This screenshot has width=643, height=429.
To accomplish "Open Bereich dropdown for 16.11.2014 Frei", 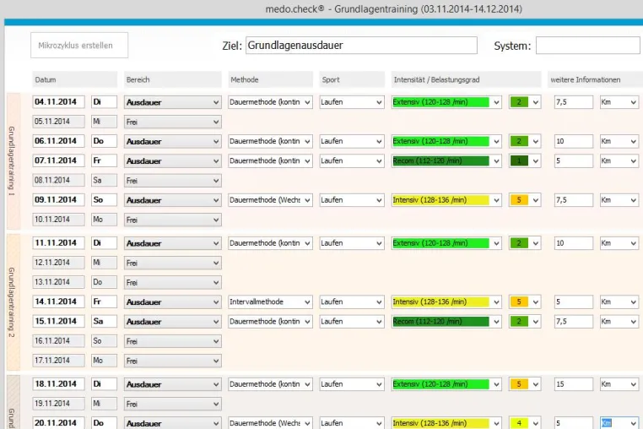I will tap(173, 341).
